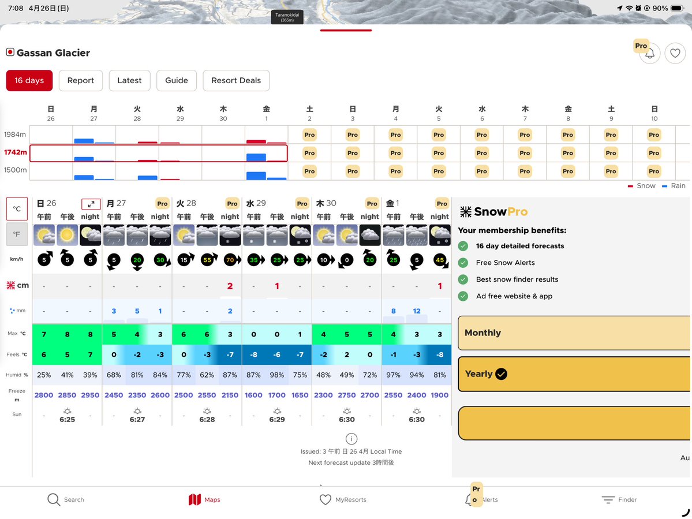Tap Monday 27 morning rain icon
The image size is (692, 519).
(114, 235)
